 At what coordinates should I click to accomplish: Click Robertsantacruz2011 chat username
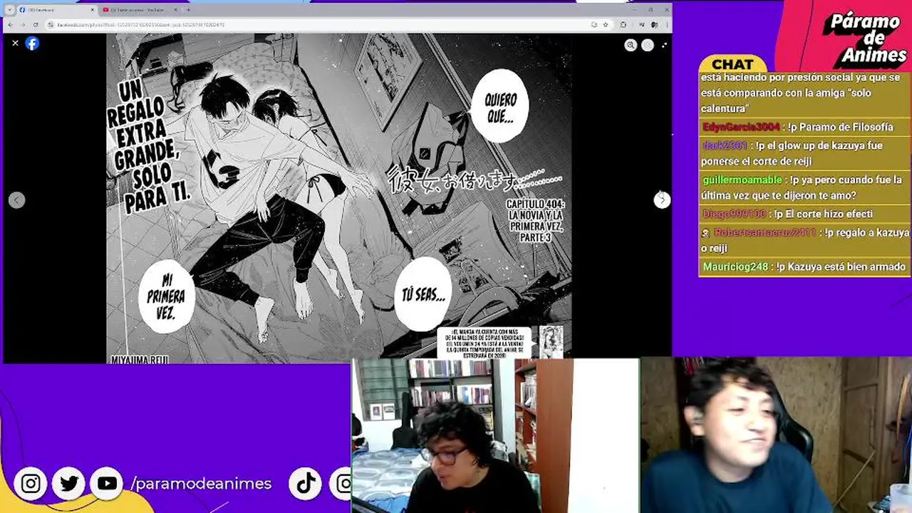(x=765, y=232)
